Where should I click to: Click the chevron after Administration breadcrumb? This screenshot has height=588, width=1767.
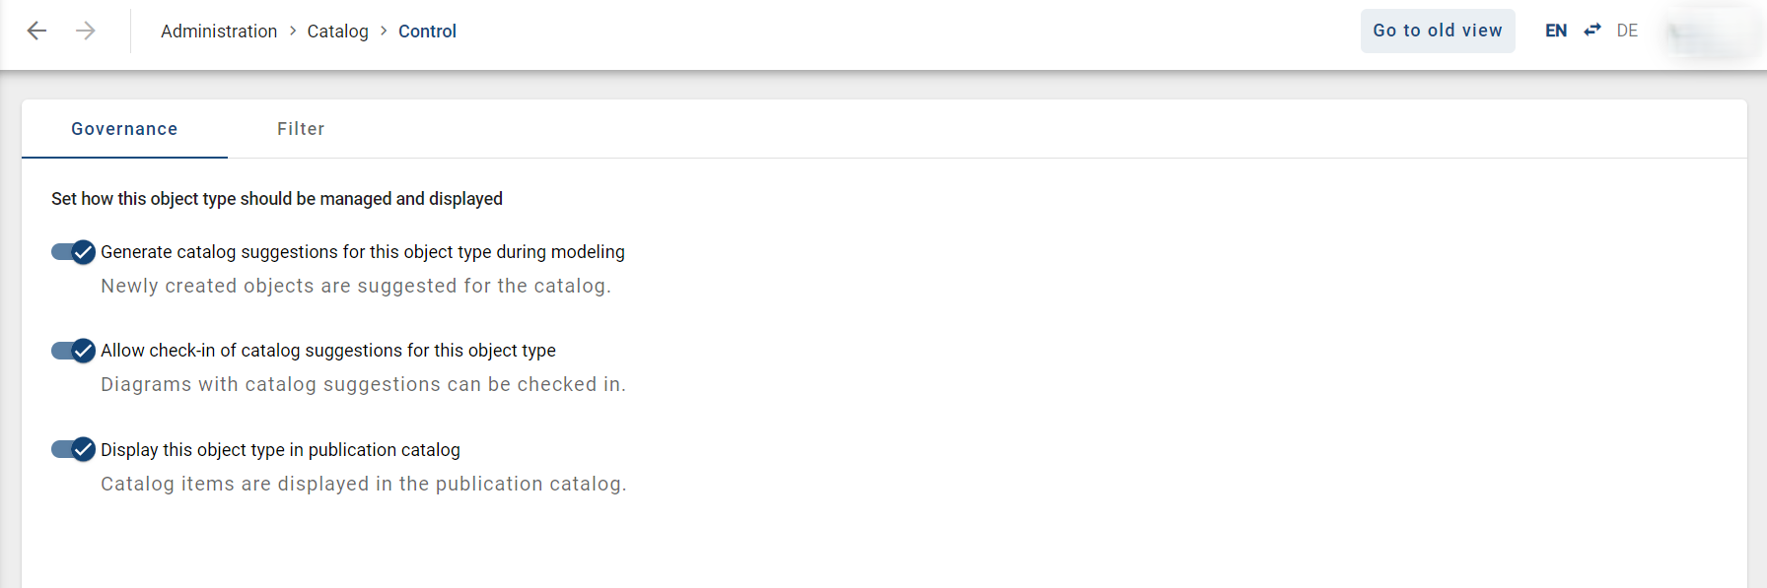[x=293, y=31]
